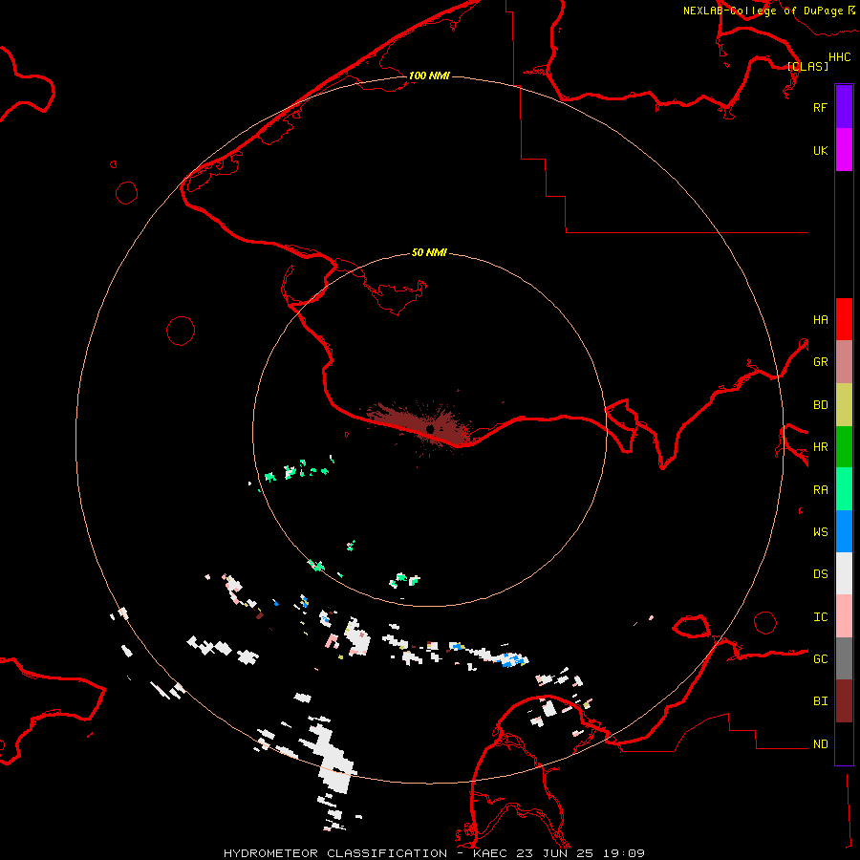Click the WS blue legend swatch
The height and width of the screenshot is (860, 860).
844,531
